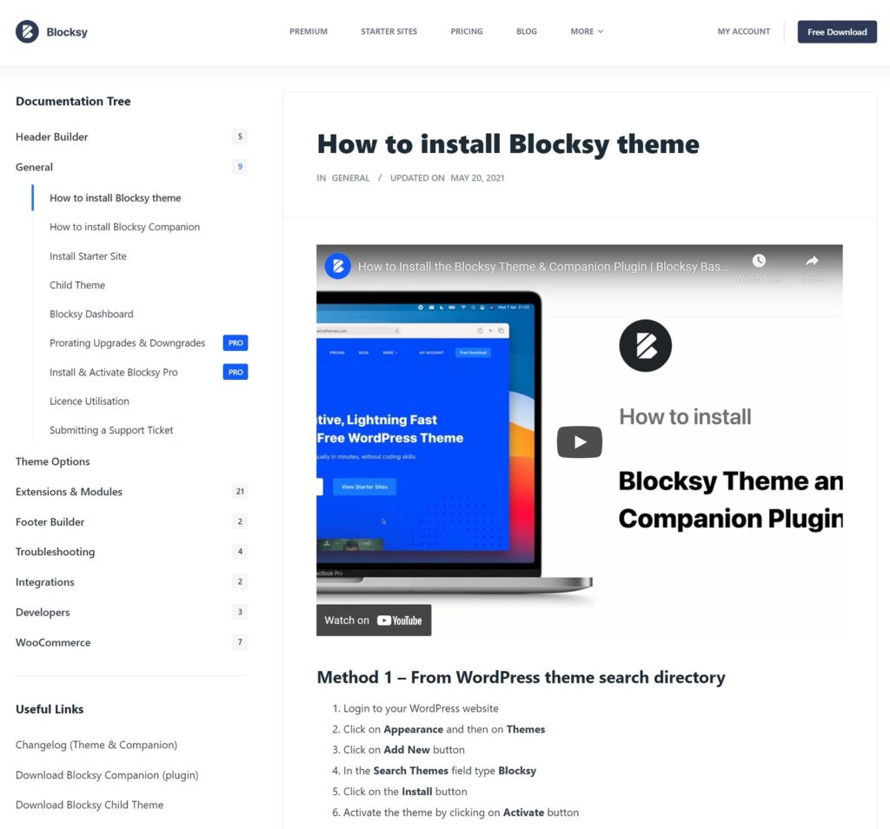Click the count badge 4 beside Troubleshooting
The image size is (890, 829).
click(x=240, y=552)
